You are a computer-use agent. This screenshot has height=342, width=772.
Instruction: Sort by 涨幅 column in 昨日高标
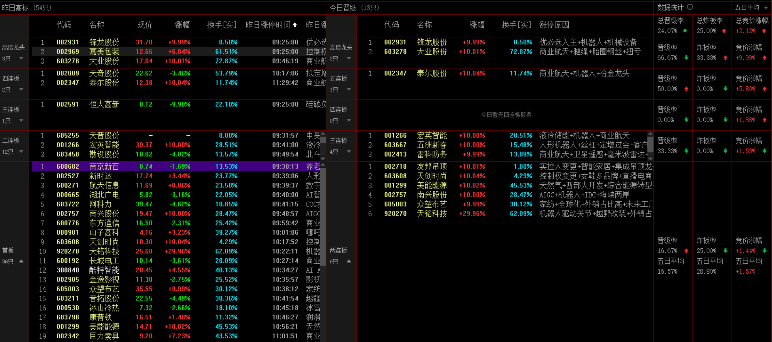click(182, 25)
